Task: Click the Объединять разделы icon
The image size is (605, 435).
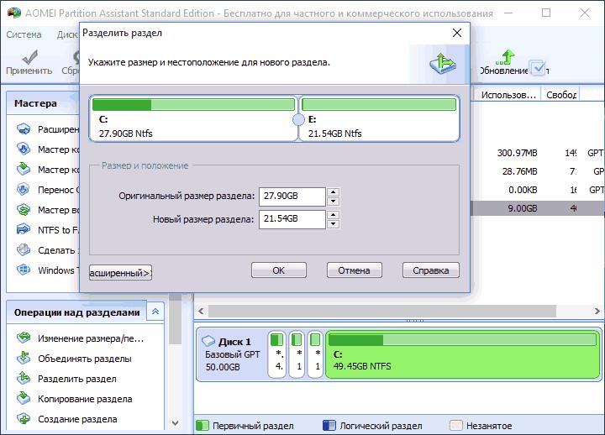Action: click(24, 359)
